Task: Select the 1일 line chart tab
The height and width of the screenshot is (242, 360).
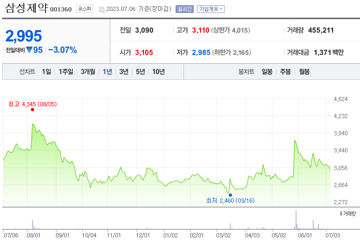Action: click(47, 72)
